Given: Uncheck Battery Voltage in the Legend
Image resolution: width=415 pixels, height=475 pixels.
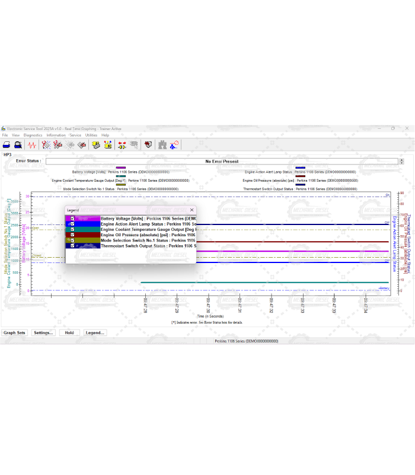Looking at the screenshot, I should tap(72, 218).
